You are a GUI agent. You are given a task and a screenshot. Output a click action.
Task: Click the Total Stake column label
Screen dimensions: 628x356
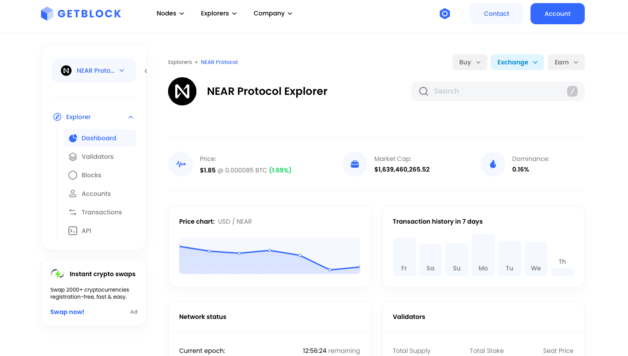click(487, 351)
